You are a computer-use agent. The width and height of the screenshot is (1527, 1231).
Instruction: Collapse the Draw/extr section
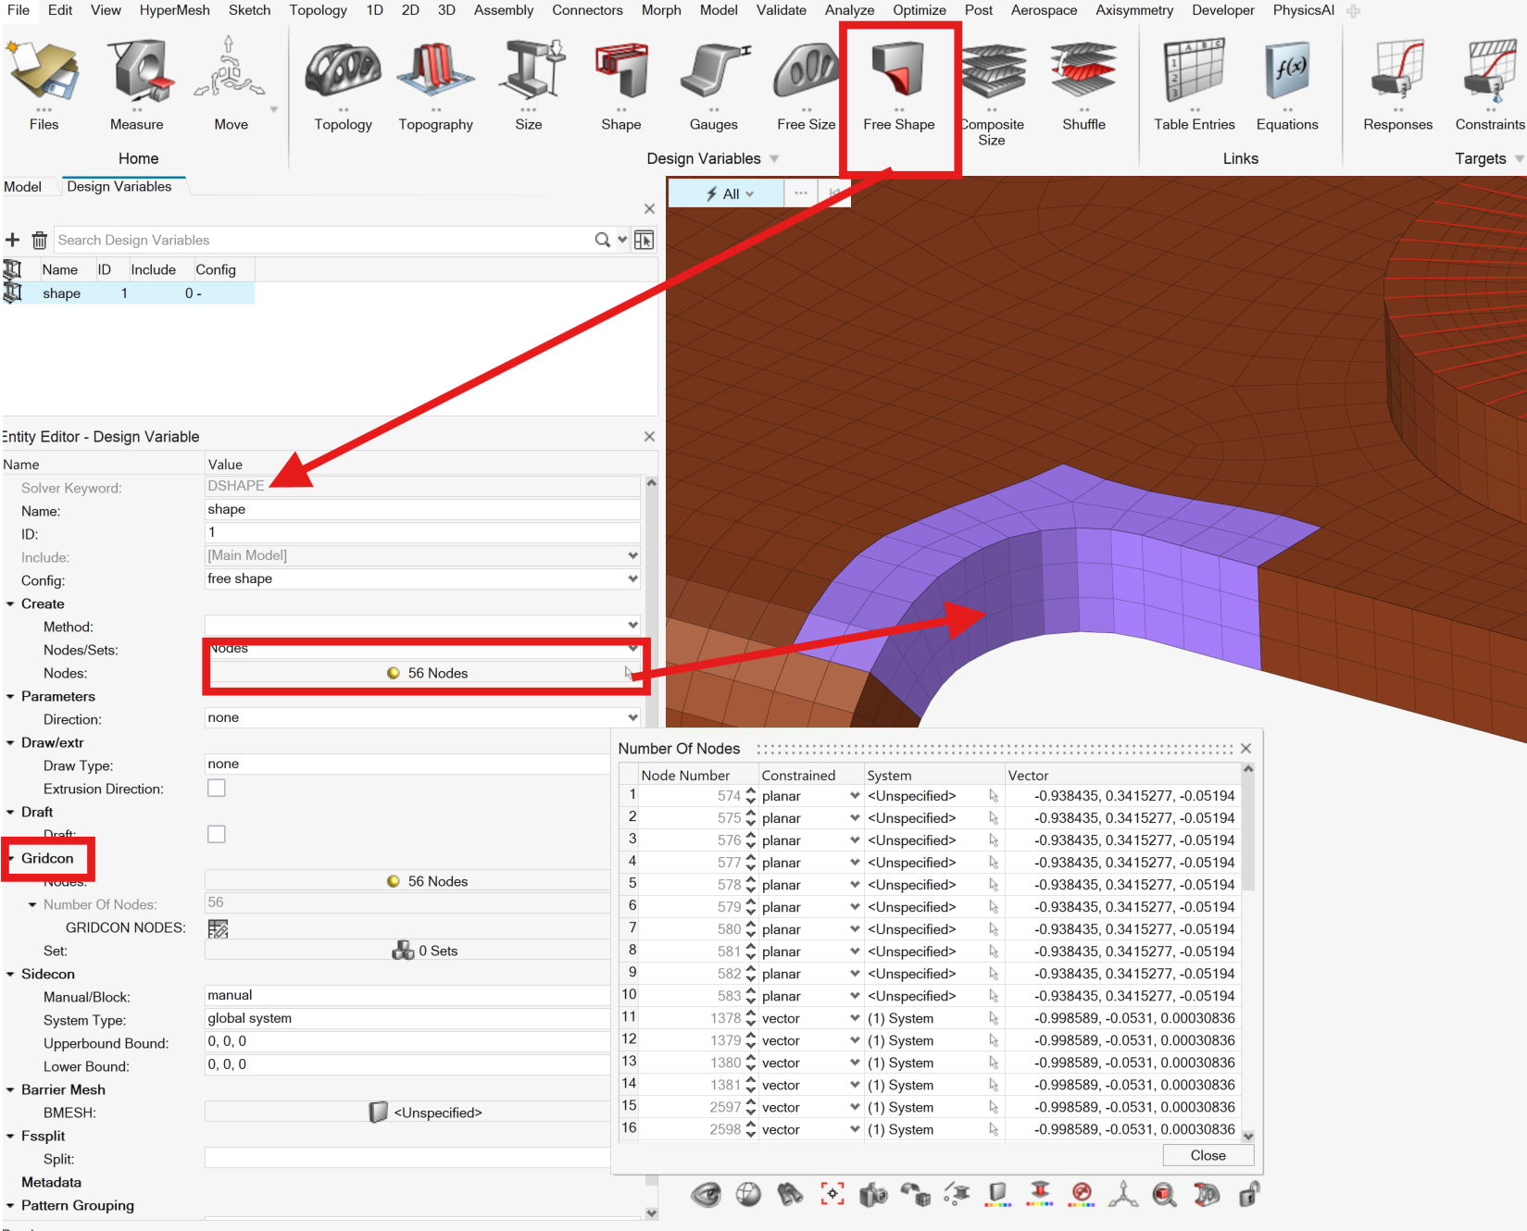pyautogui.click(x=11, y=743)
